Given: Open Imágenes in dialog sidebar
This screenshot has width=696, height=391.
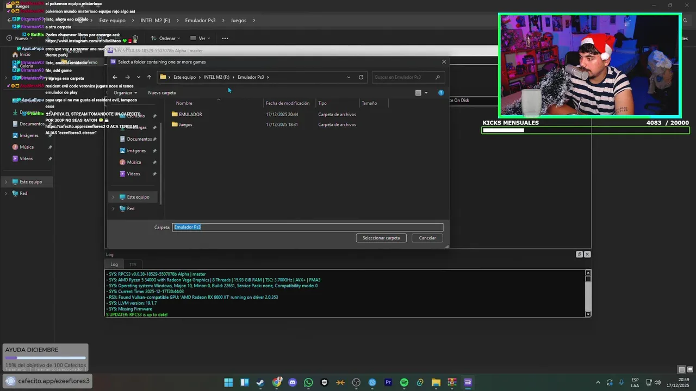Looking at the screenshot, I should coord(136,151).
